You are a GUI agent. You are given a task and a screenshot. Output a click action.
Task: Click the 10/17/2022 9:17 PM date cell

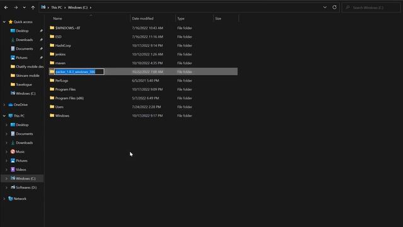[x=147, y=115]
